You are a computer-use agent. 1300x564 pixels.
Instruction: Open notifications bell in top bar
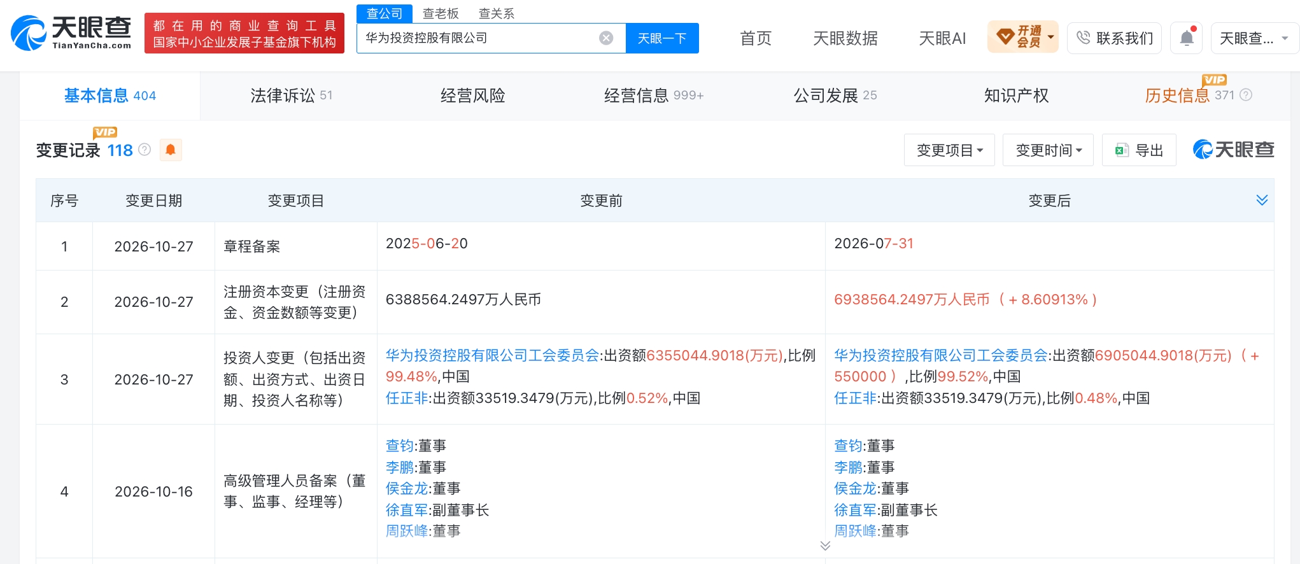click(1186, 38)
